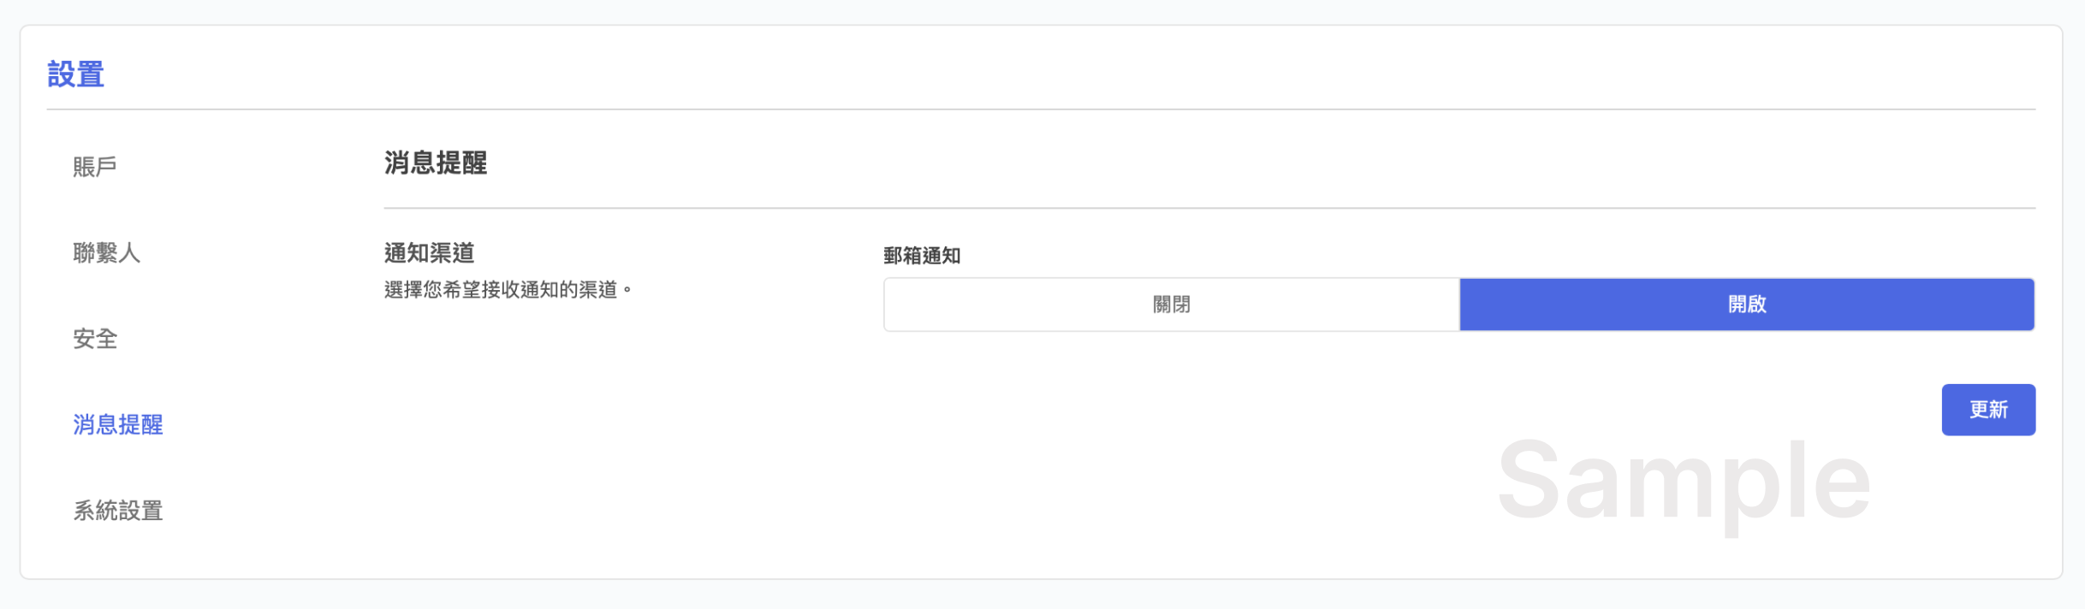This screenshot has height=609, width=2085.
Task: Open the 賬戶 settings section
Action: tap(95, 167)
